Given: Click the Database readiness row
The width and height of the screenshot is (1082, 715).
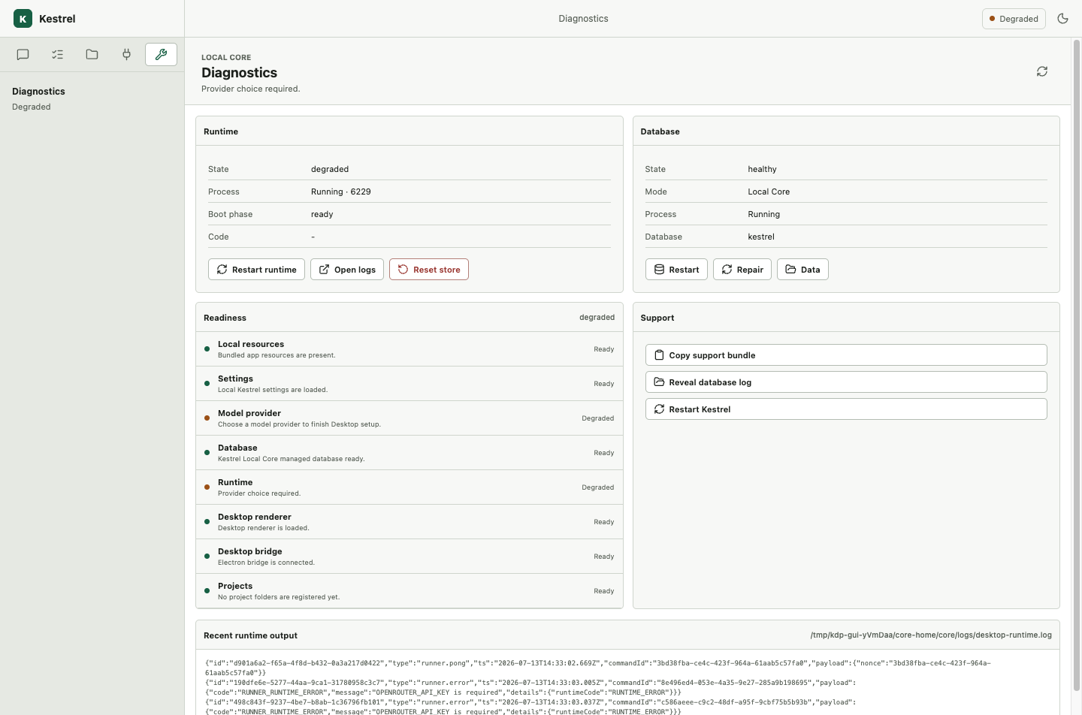Looking at the screenshot, I should pos(410,453).
